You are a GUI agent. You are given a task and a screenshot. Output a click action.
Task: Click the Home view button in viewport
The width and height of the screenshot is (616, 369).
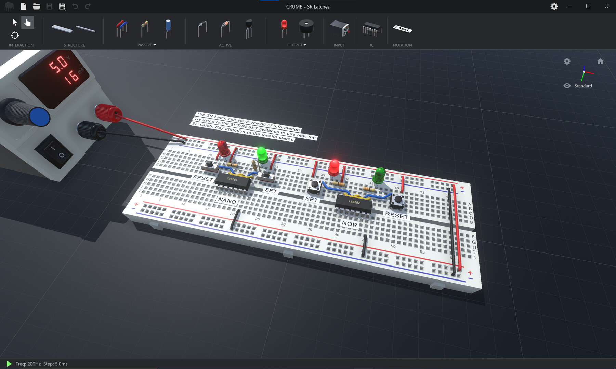click(x=601, y=61)
